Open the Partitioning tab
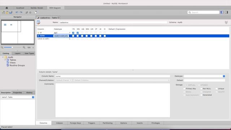Screen dimensions: 231x130 click(x=108, y=123)
